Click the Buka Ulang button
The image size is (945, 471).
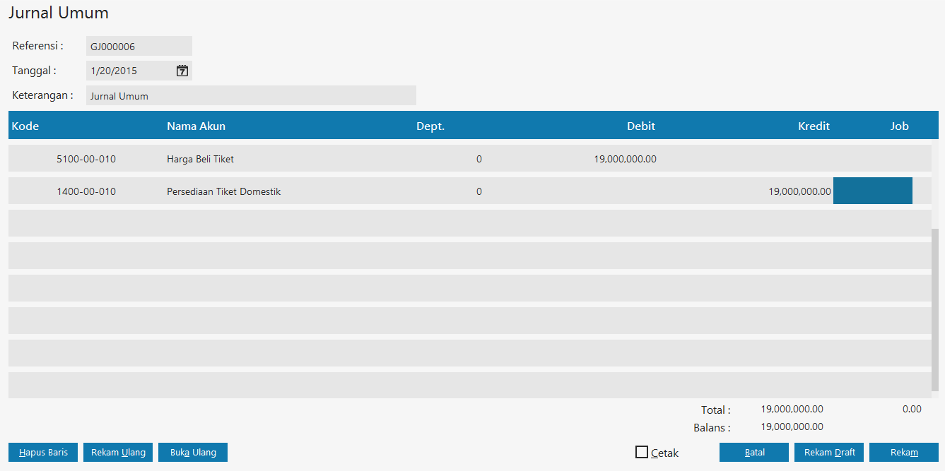[193, 452]
